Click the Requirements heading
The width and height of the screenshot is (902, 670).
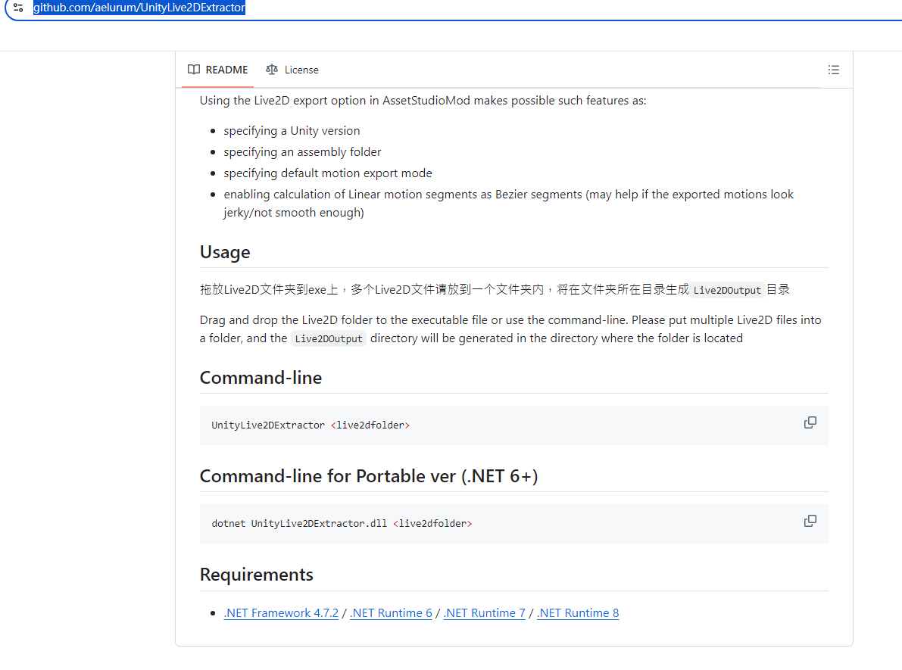point(257,575)
